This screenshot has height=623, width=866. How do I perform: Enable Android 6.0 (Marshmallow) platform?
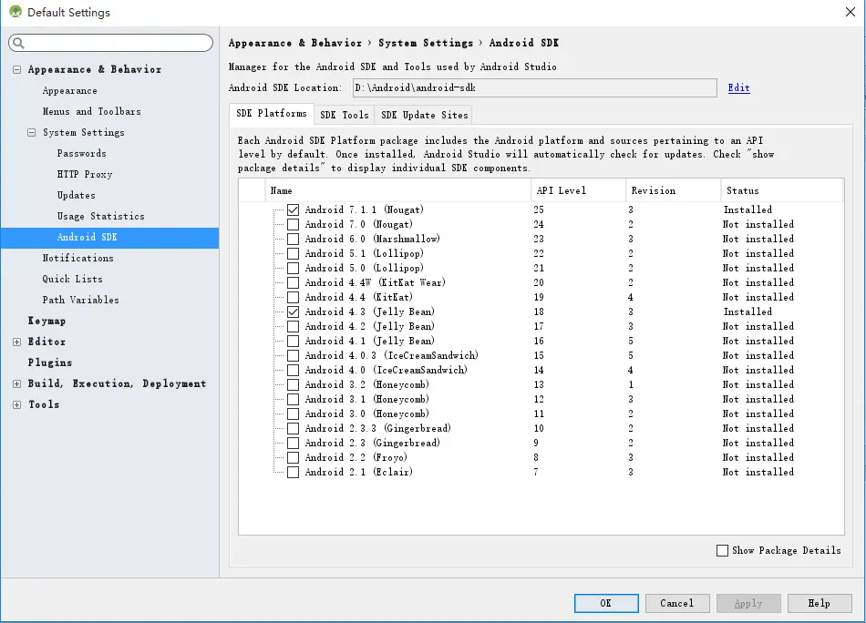(x=294, y=239)
